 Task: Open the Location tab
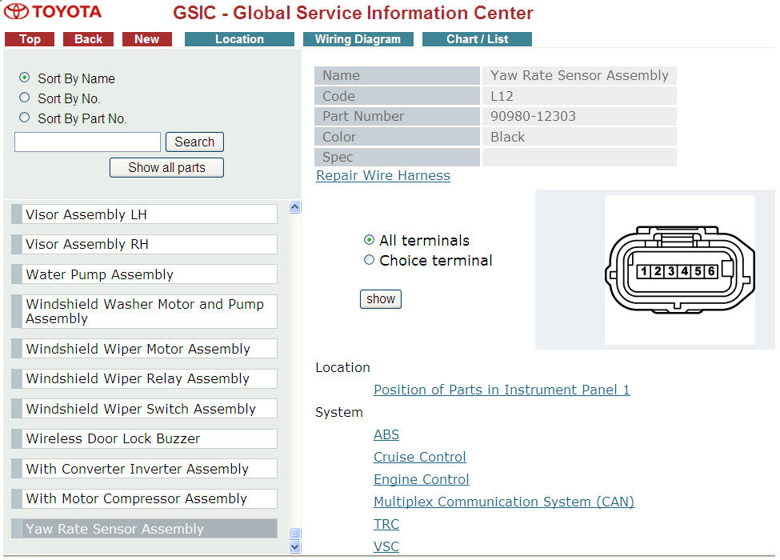coord(239,39)
